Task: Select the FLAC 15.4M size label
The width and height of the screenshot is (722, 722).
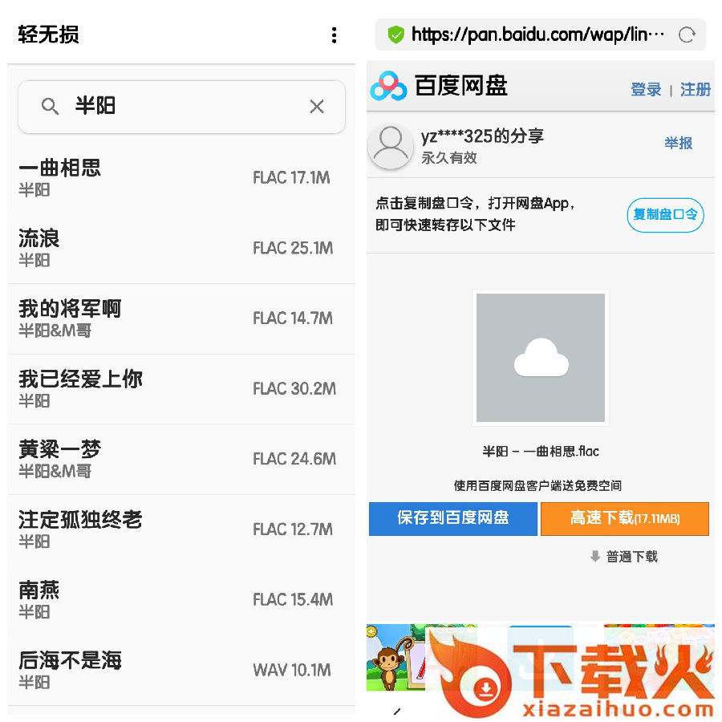Action: coord(293,599)
